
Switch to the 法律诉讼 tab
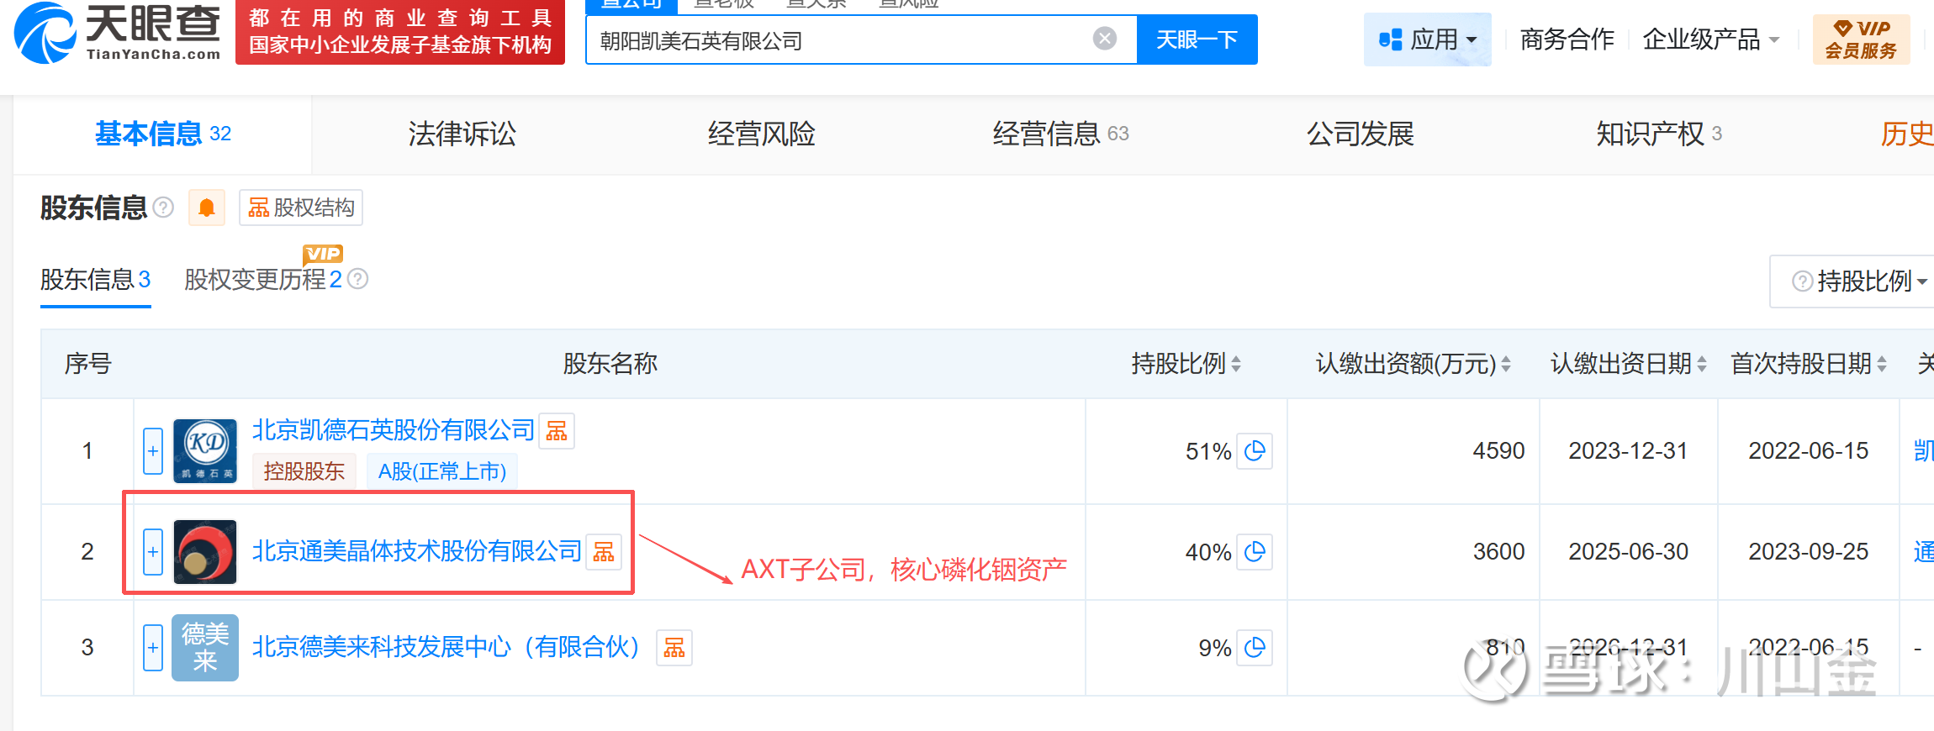462,134
